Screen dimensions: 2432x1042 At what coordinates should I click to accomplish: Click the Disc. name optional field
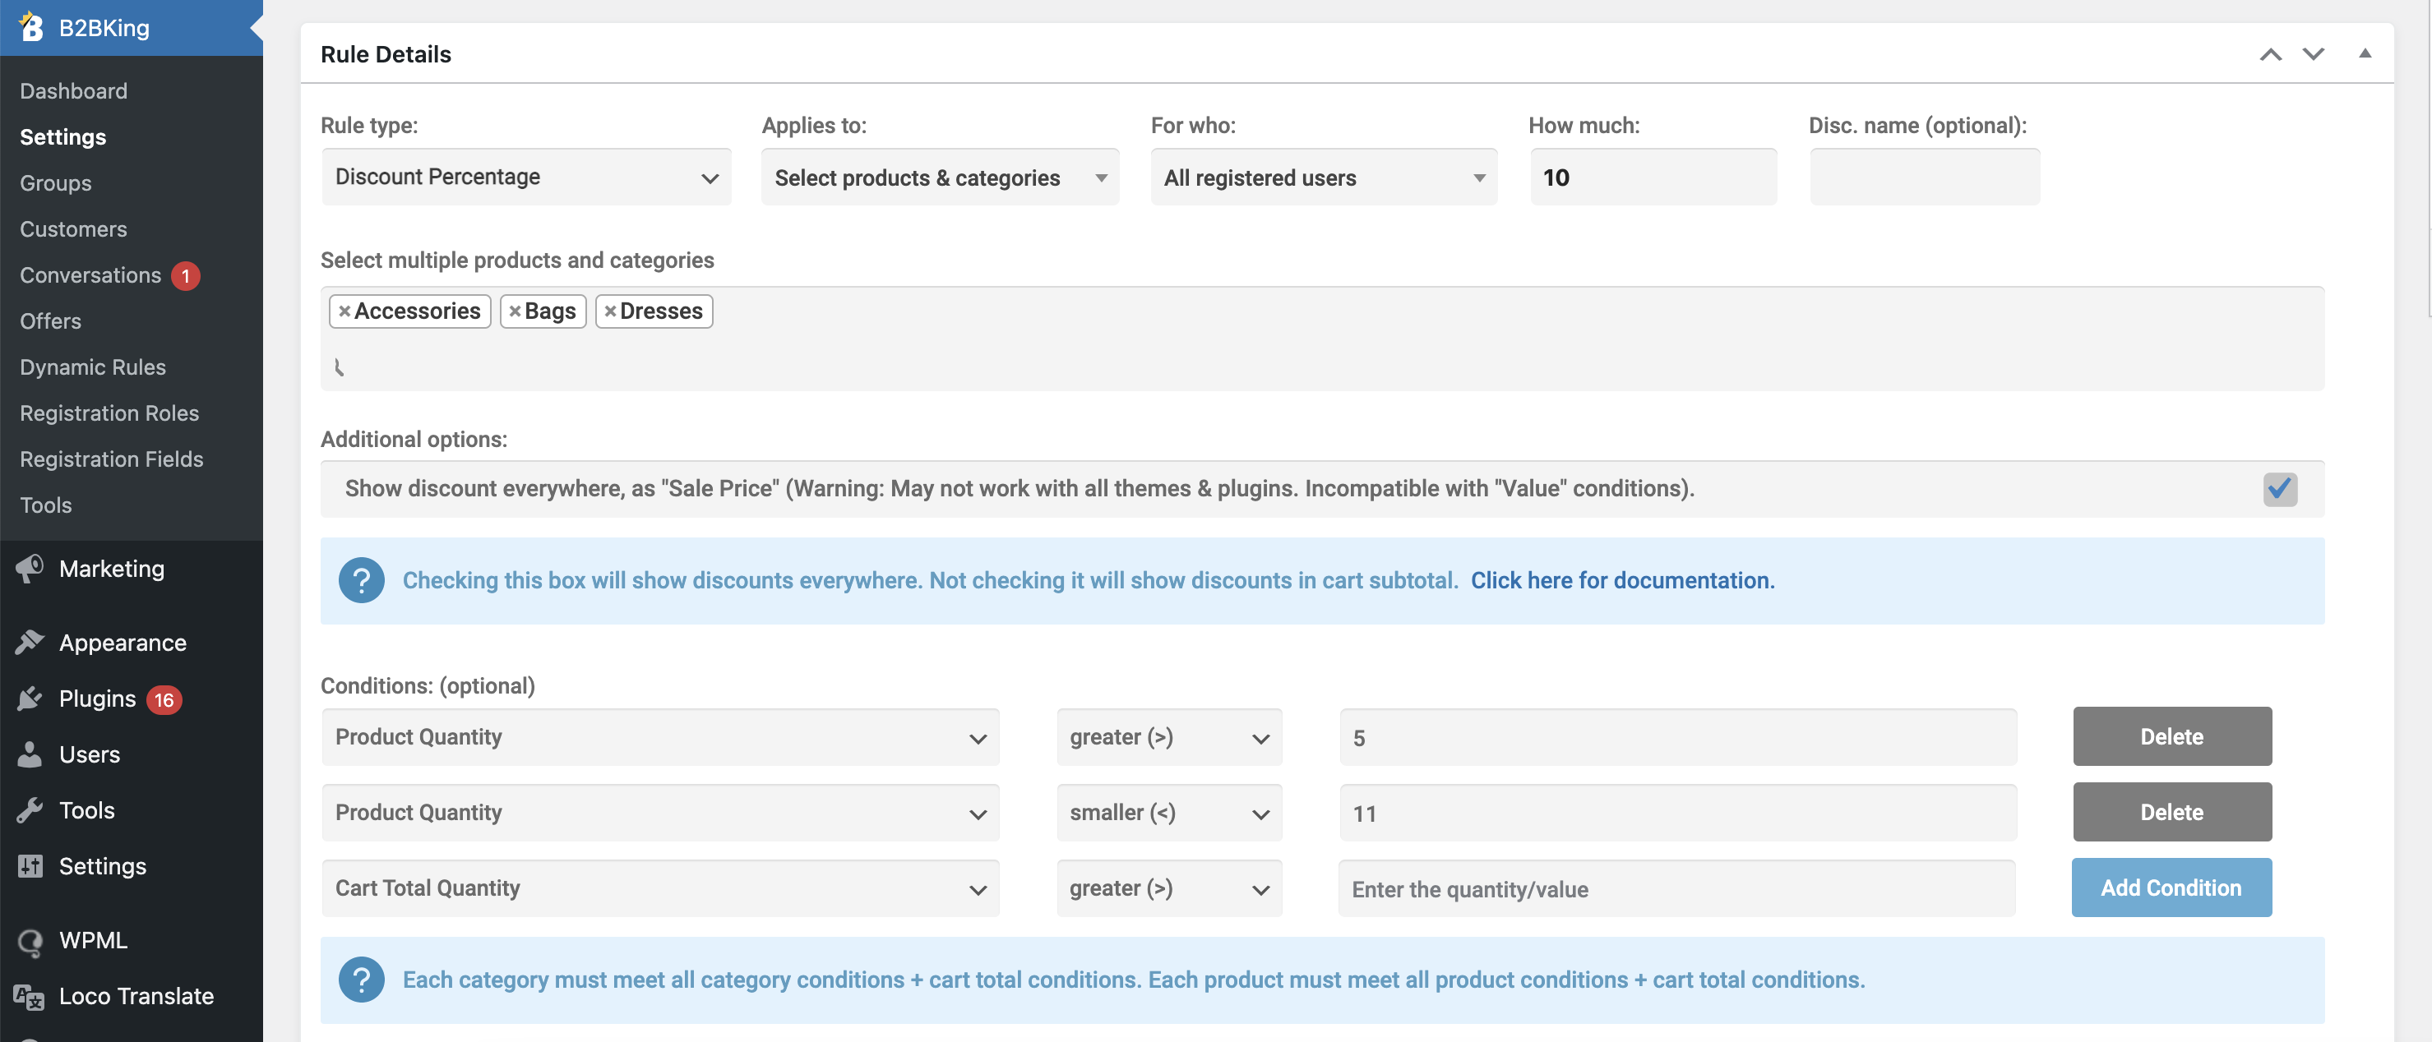(1925, 178)
